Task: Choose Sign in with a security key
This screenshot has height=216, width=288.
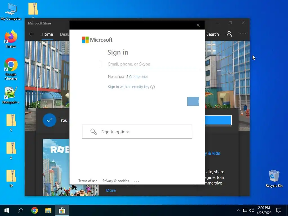Action: 129,87
